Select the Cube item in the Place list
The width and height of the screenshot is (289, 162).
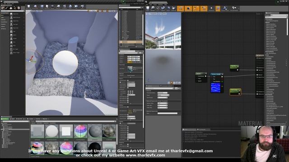pos(17,31)
